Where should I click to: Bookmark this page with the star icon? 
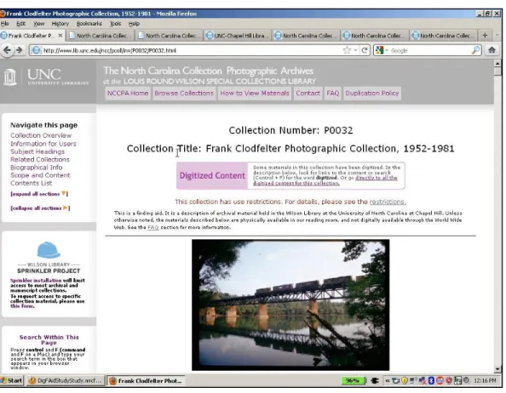(x=347, y=50)
